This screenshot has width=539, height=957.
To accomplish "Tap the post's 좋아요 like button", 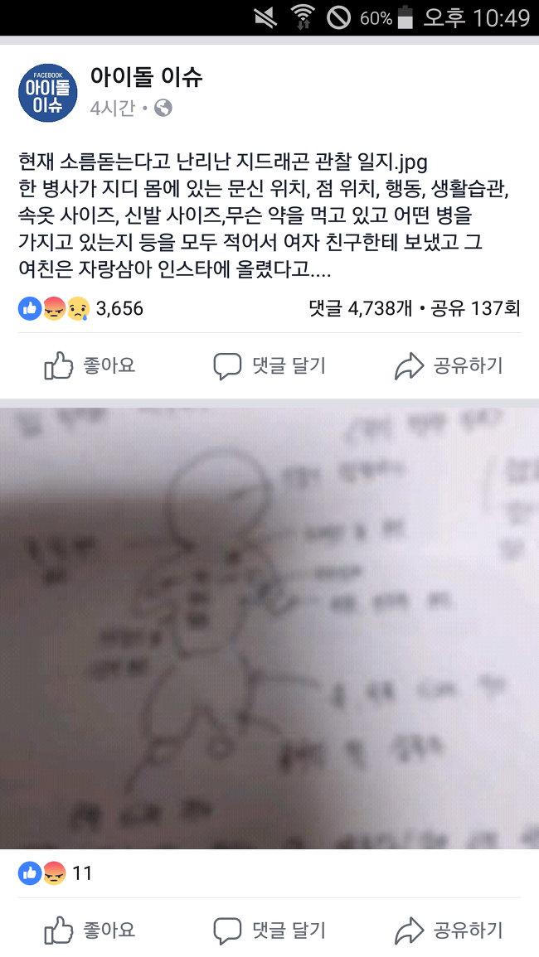I will tap(90, 366).
